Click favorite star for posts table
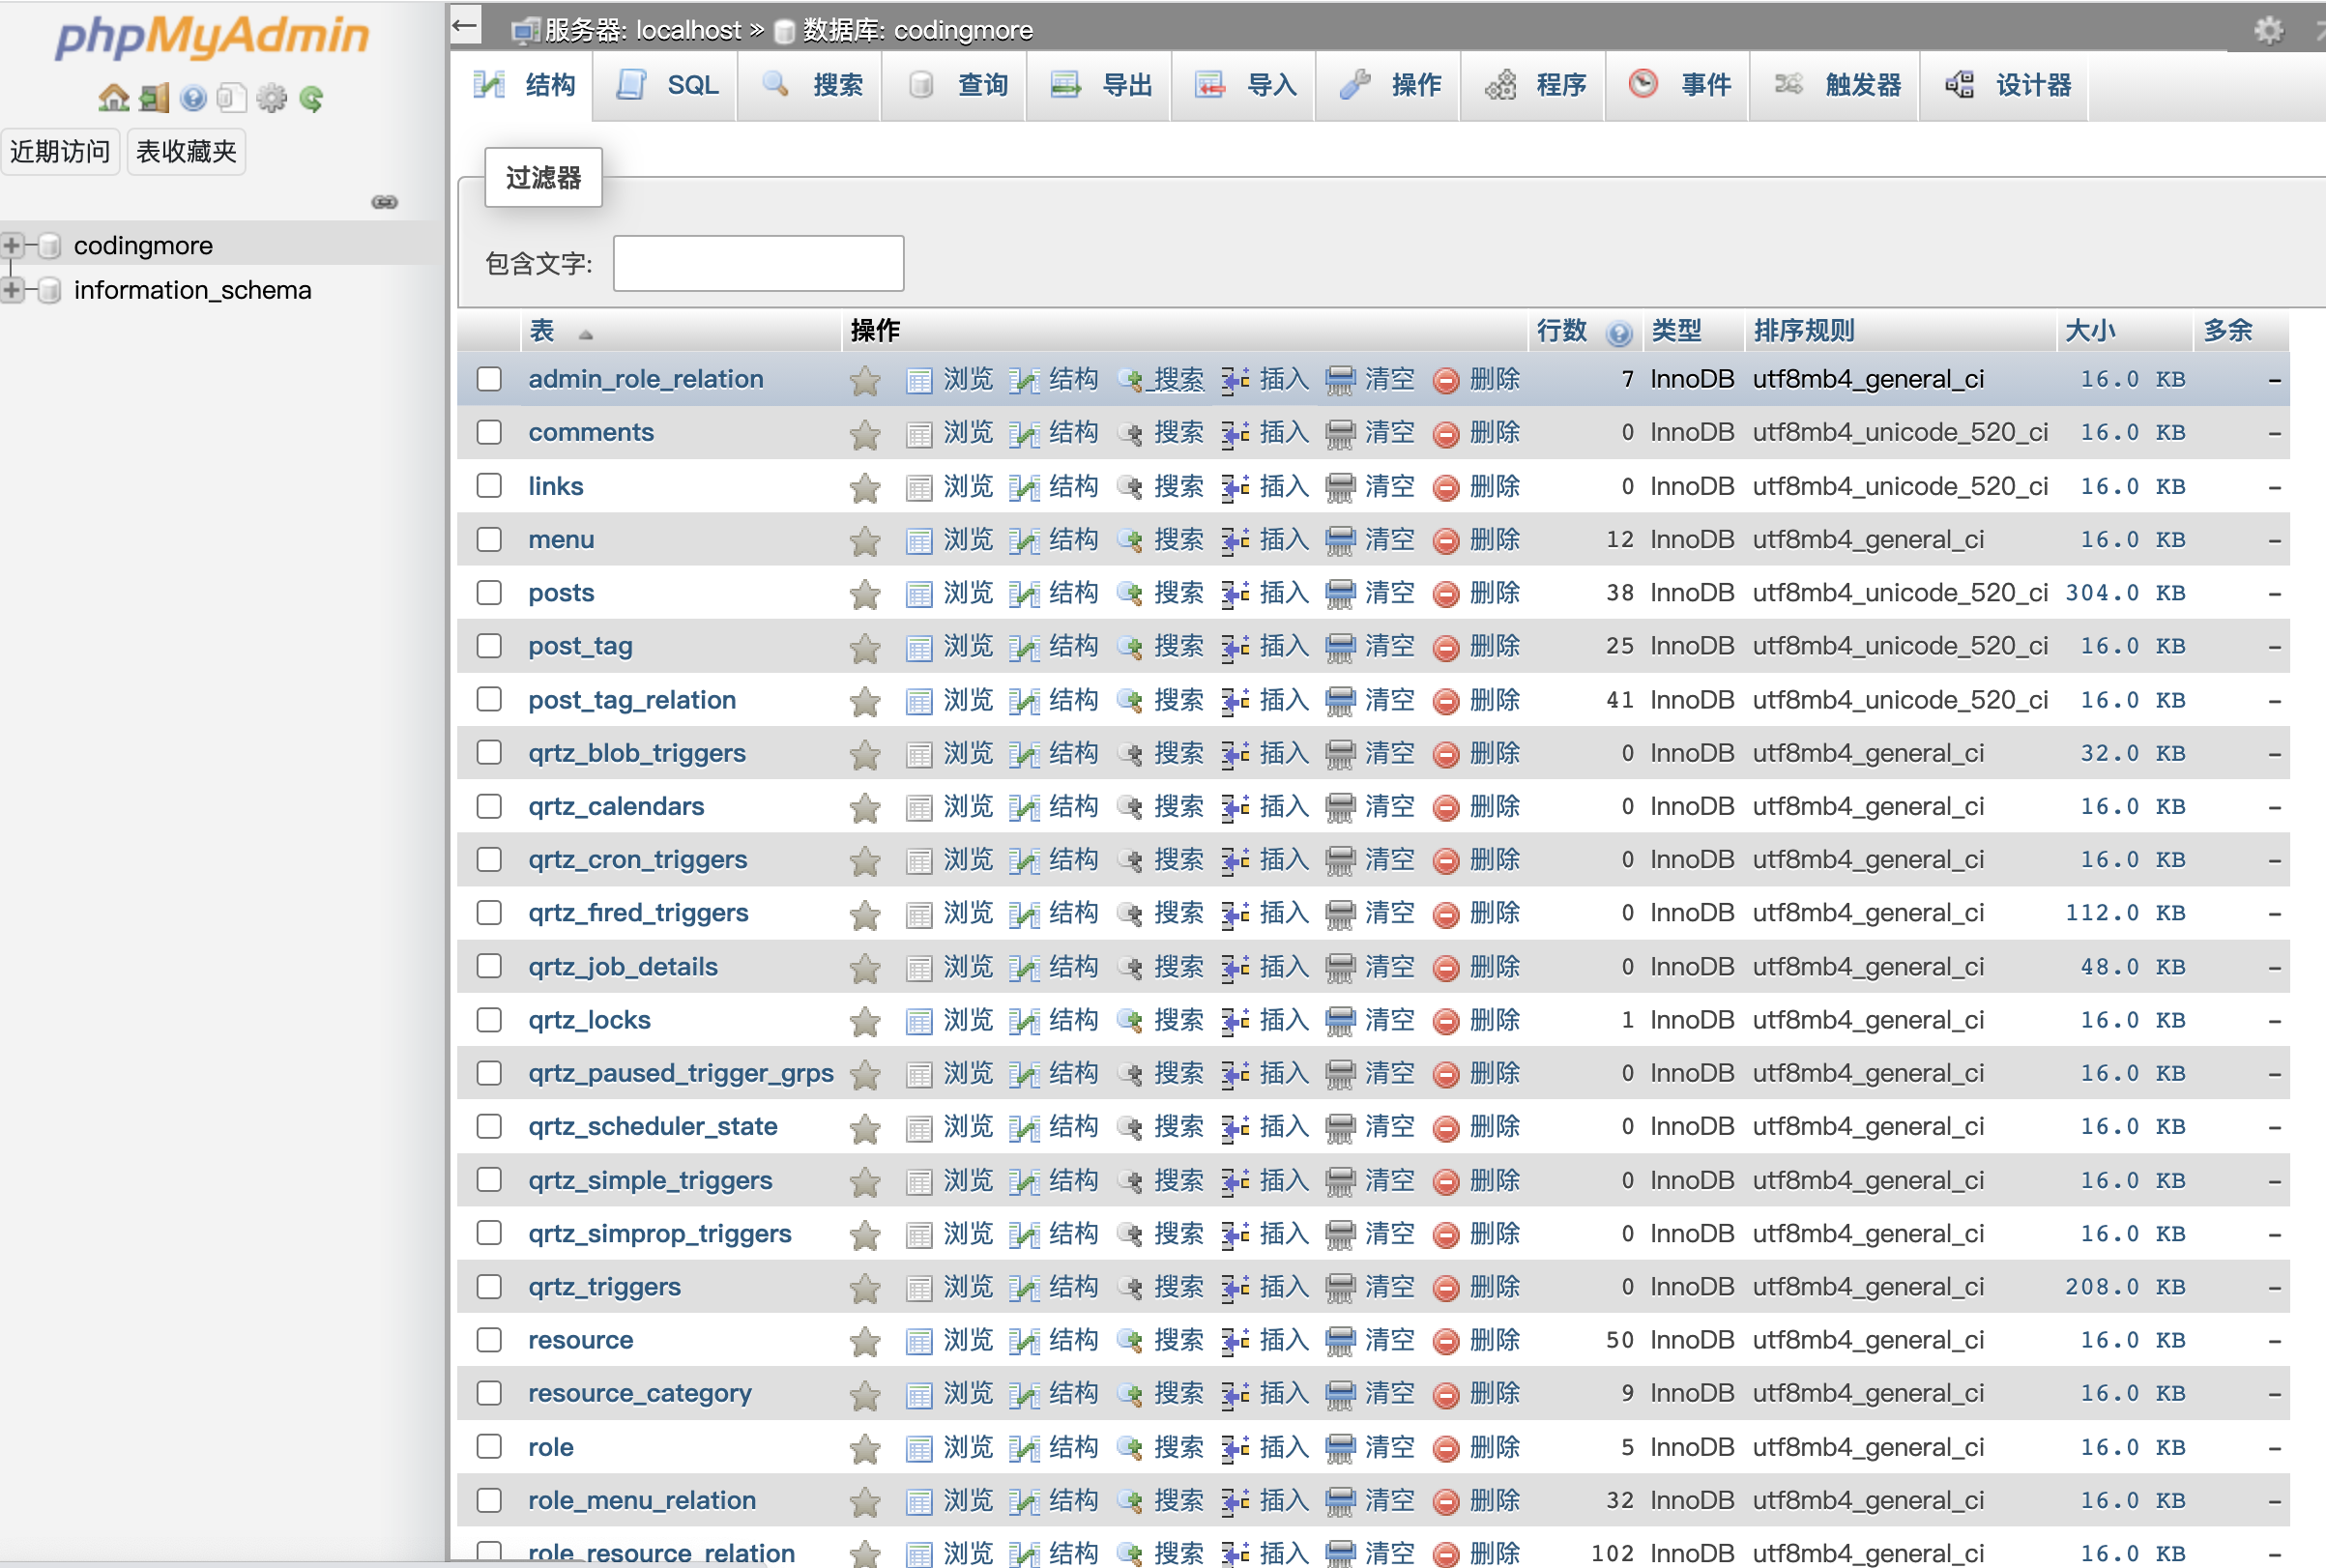Image resolution: width=2326 pixels, height=1568 pixels. click(x=864, y=594)
